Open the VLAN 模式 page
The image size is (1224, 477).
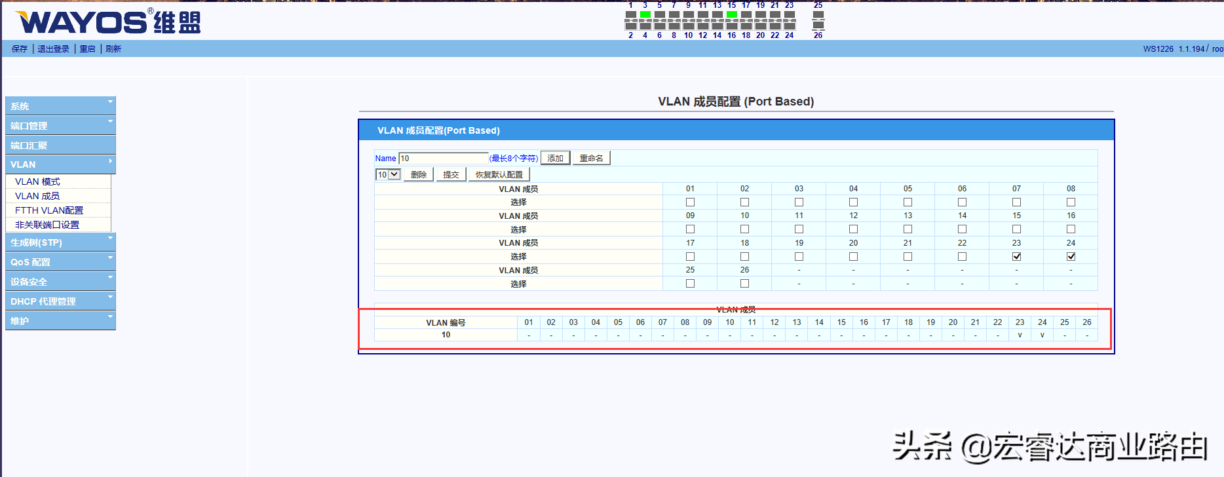pyautogui.click(x=37, y=181)
